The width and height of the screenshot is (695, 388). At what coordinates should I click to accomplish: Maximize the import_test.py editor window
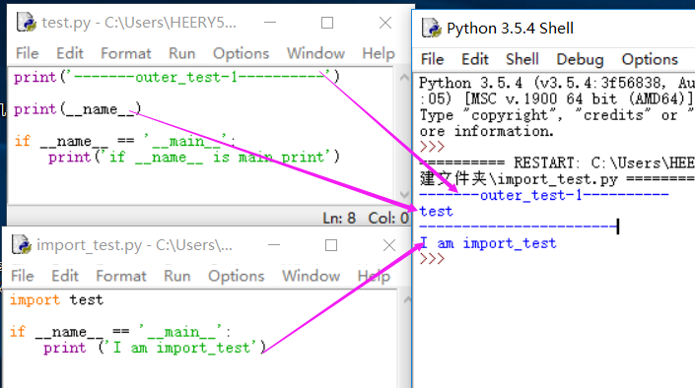click(331, 244)
